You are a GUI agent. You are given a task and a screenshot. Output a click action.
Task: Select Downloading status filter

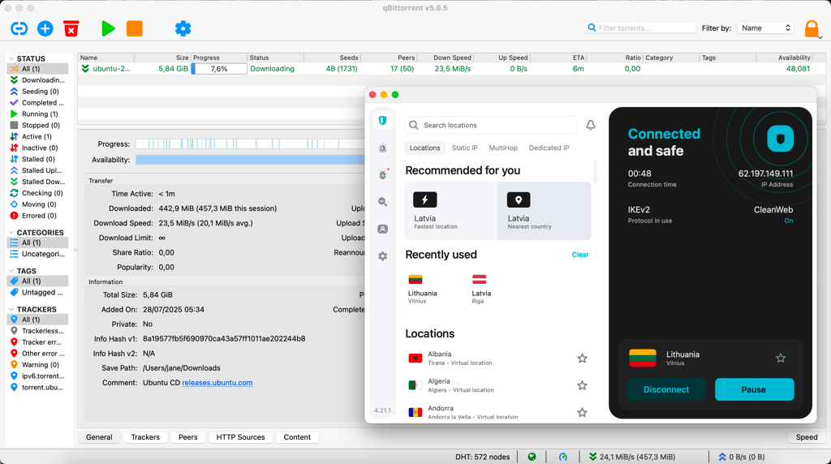pos(37,80)
